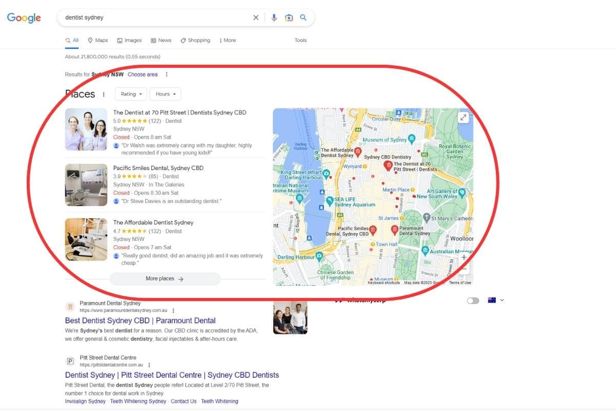Click Australian Museum map marker
616x411 pixels.
click(425, 251)
